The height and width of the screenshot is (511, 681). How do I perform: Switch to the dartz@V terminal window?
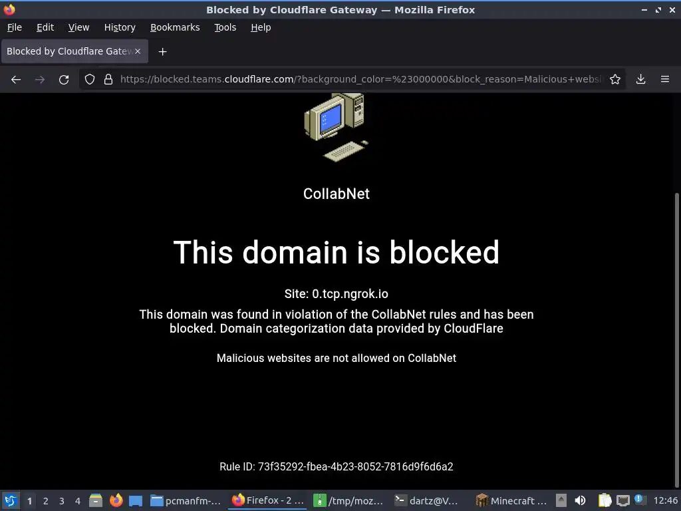tap(426, 500)
